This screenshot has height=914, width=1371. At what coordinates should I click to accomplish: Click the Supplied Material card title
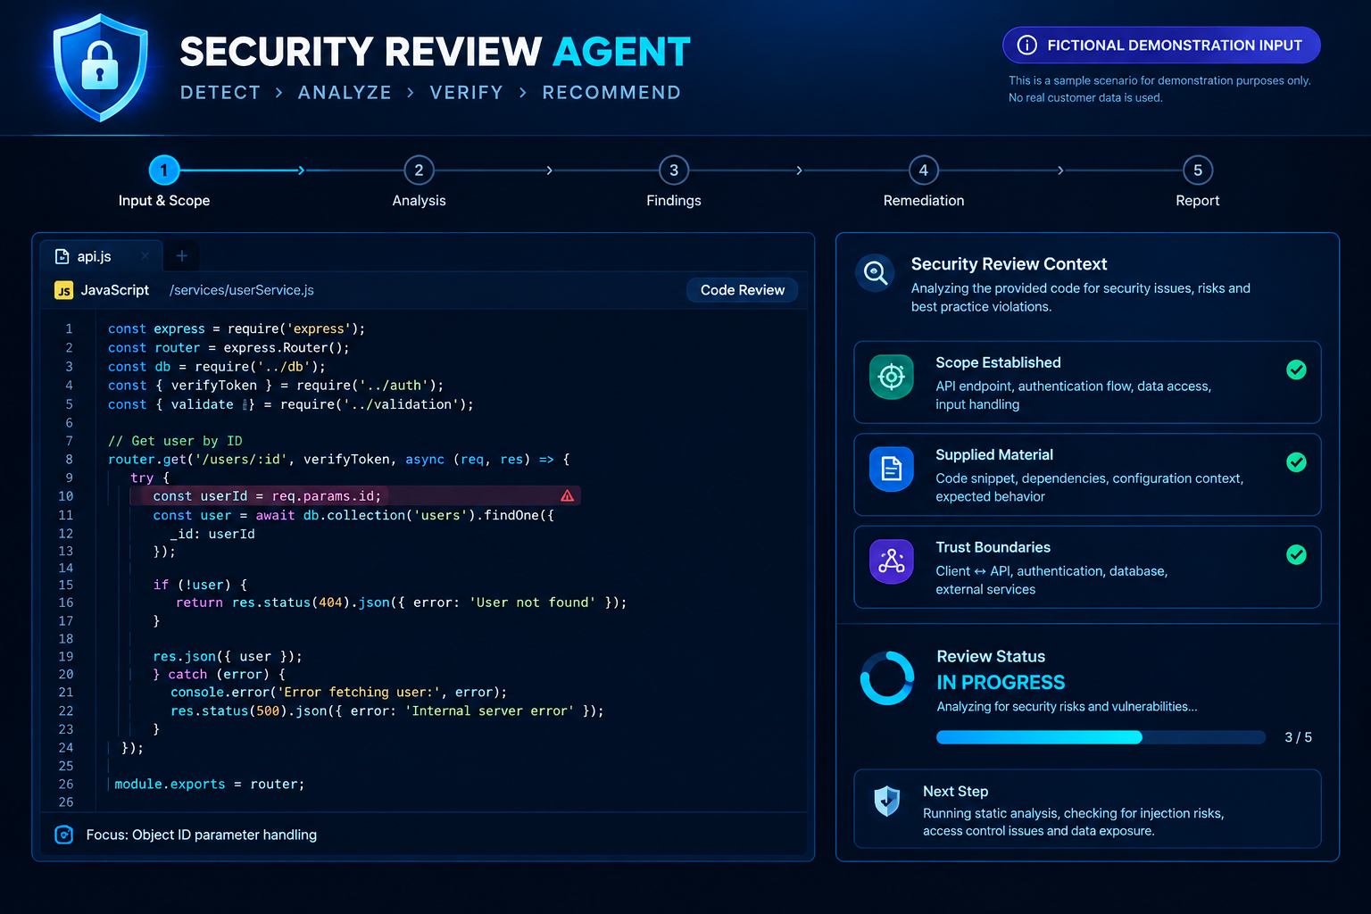click(x=994, y=455)
